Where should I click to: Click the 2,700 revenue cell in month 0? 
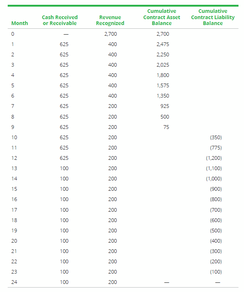point(111,34)
